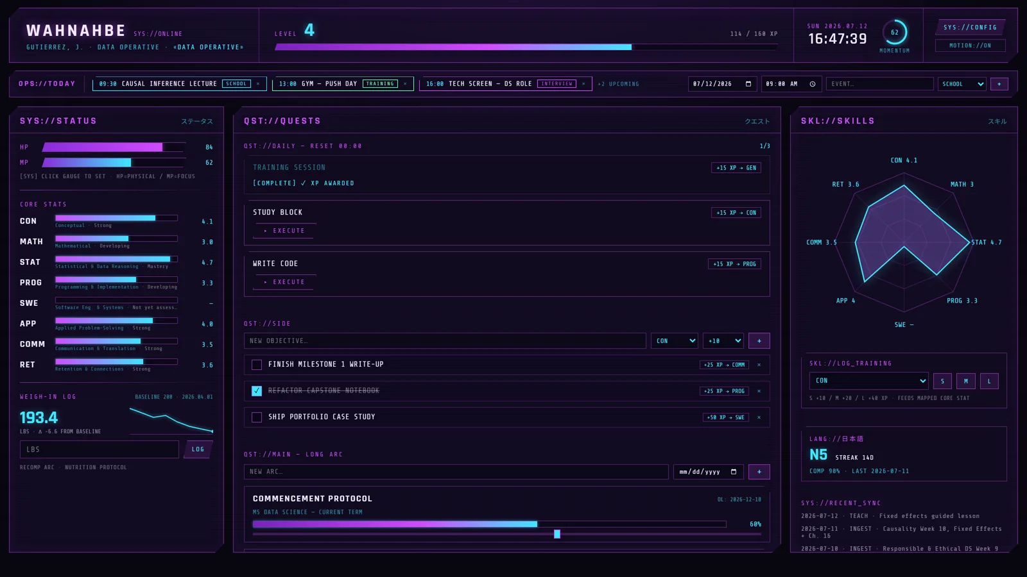This screenshot has height=577, width=1027.
Task: Set the MP gauge level
Action: 114,163
